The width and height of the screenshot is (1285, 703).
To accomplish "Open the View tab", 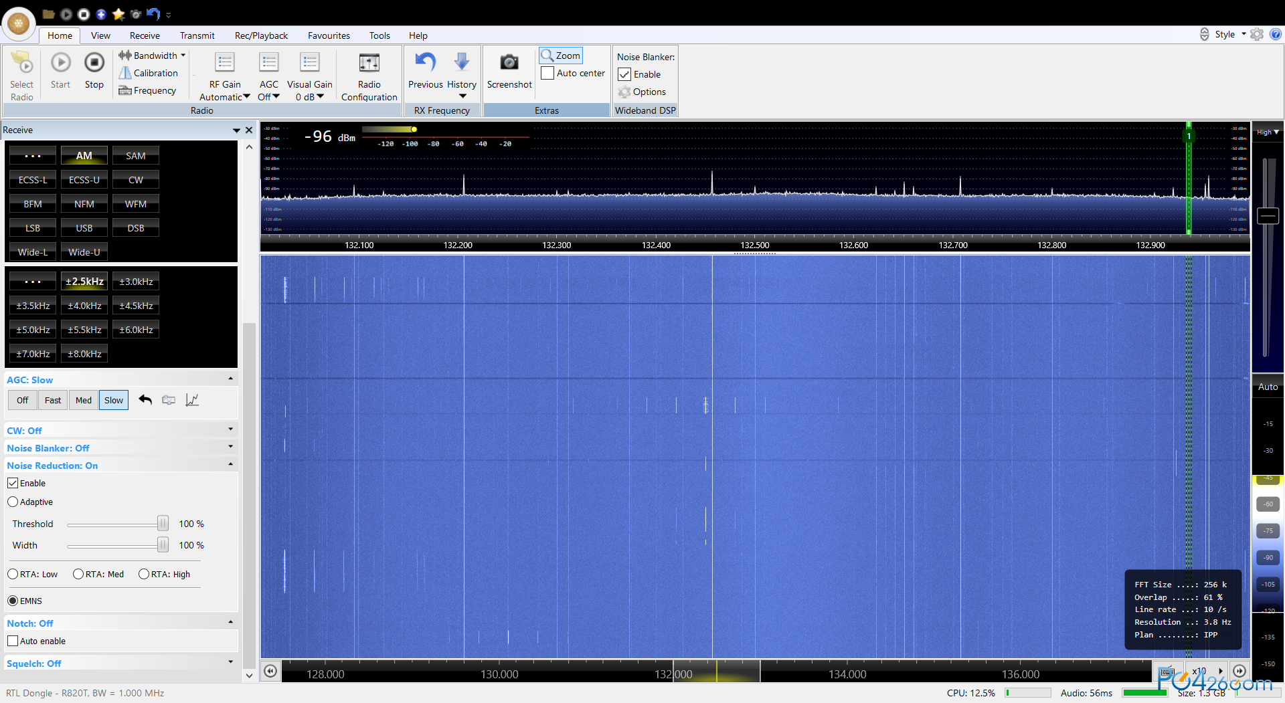I will [100, 35].
